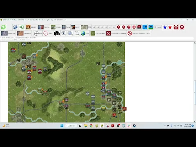Click the dark red chart icon after hexagon 8
This screenshot has width=196, height=147.
click(x=139, y=27)
